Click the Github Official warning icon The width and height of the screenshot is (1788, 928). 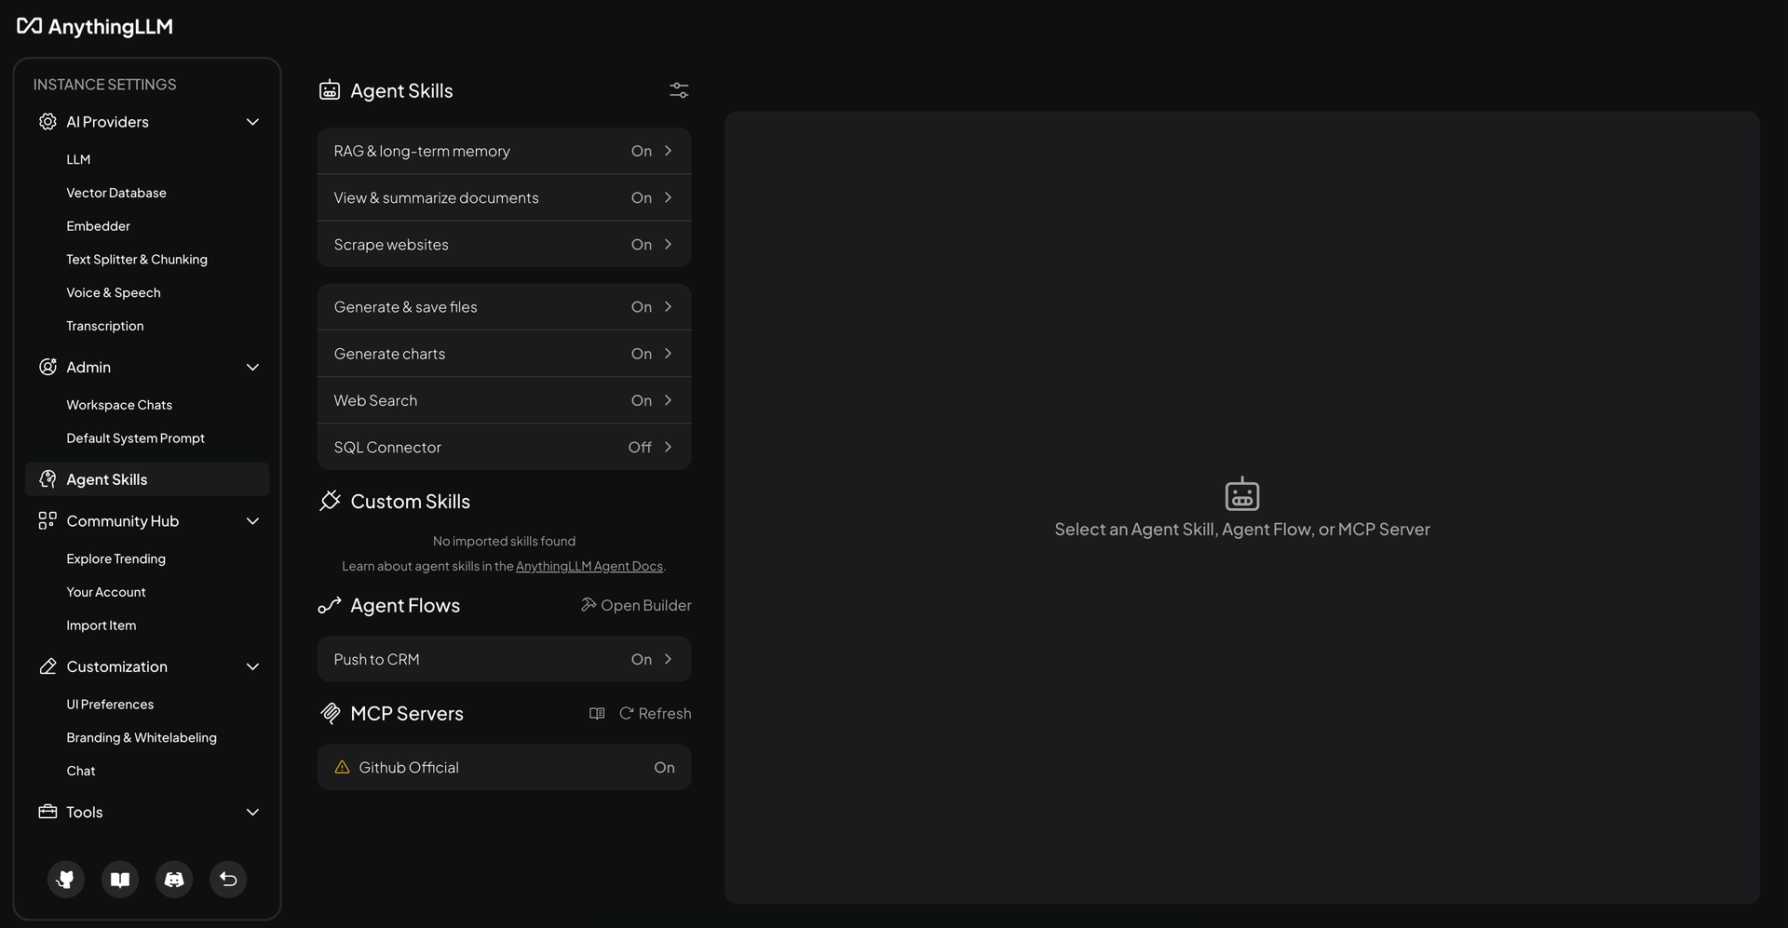(342, 768)
